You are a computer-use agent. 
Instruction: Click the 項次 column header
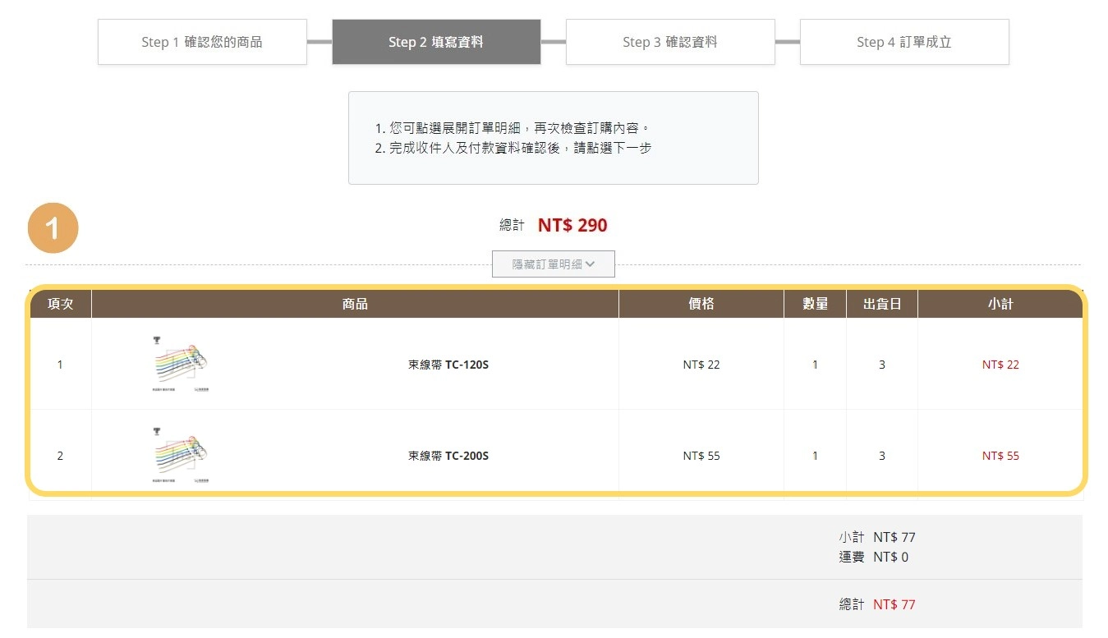(x=60, y=304)
